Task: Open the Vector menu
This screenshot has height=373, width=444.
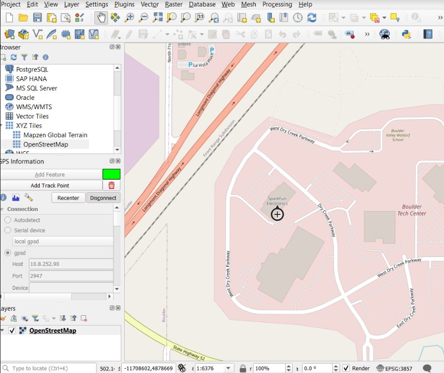Action: [150, 4]
